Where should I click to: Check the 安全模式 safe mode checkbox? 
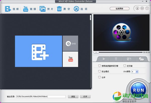(x=99, y=71)
